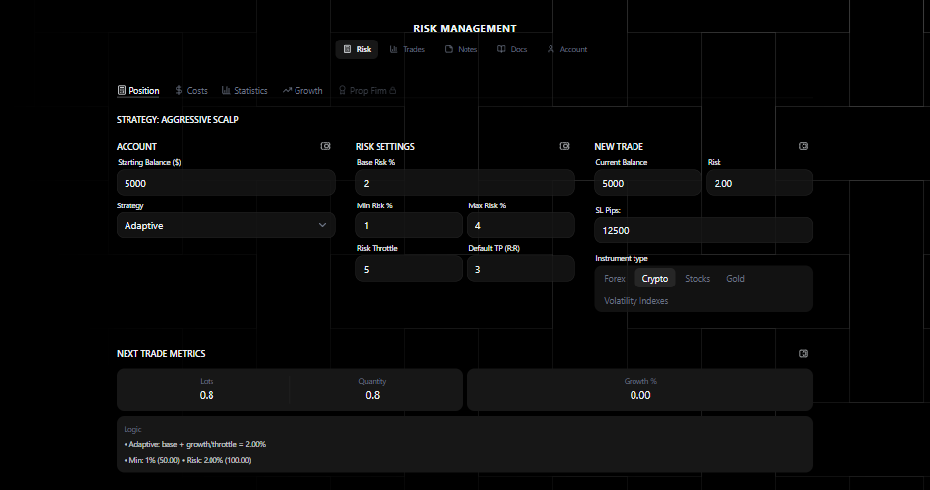930x490 pixels.
Task: Focus the Min Risk % field
Action: click(408, 225)
